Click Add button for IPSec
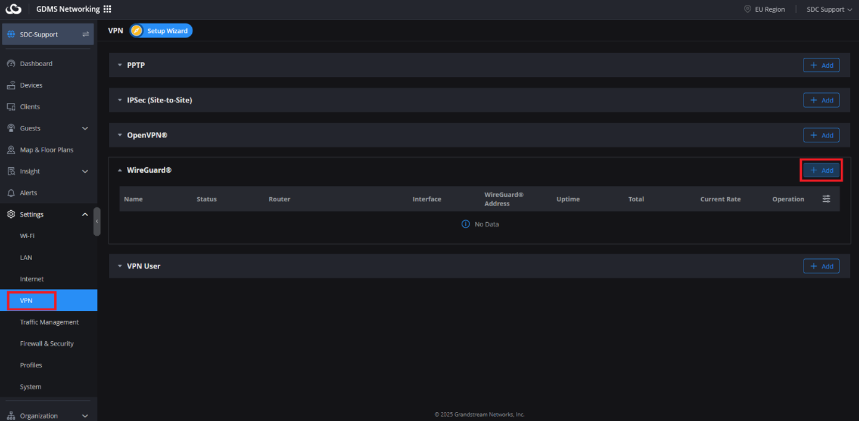This screenshot has height=421, width=859. click(x=821, y=100)
